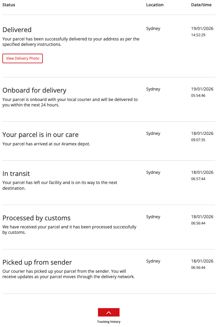The width and height of the screenshot is (216, 327).
Task: Select the In transit status heading
Action: (16, 174)
